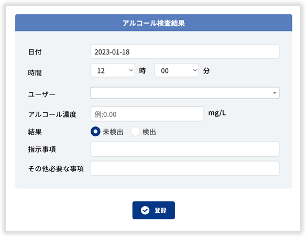
Task: Click the checkmark icon on 登録 button
Action: click(x=145, y=210)
